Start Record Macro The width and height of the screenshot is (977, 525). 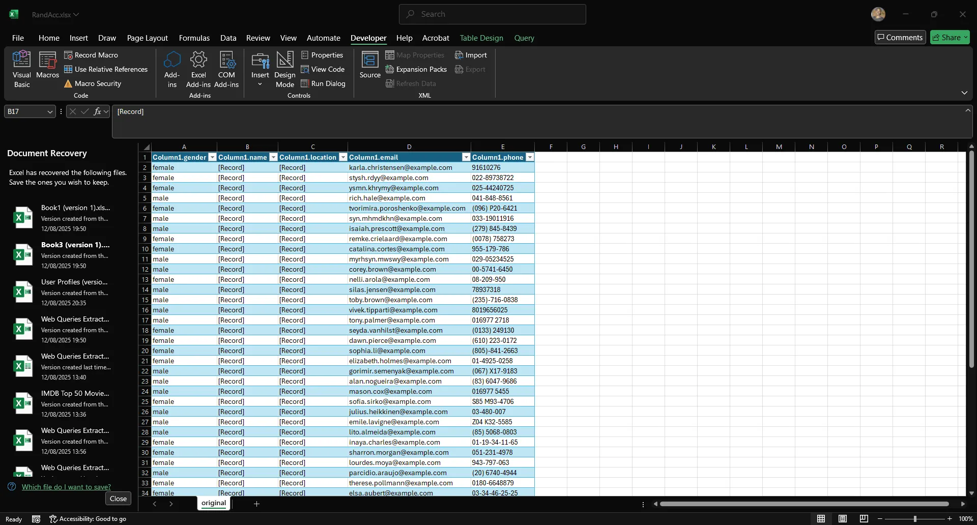(91, 55)
